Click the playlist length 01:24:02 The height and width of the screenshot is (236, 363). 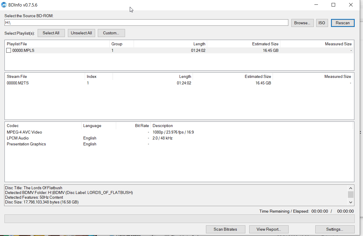point(198,50)
